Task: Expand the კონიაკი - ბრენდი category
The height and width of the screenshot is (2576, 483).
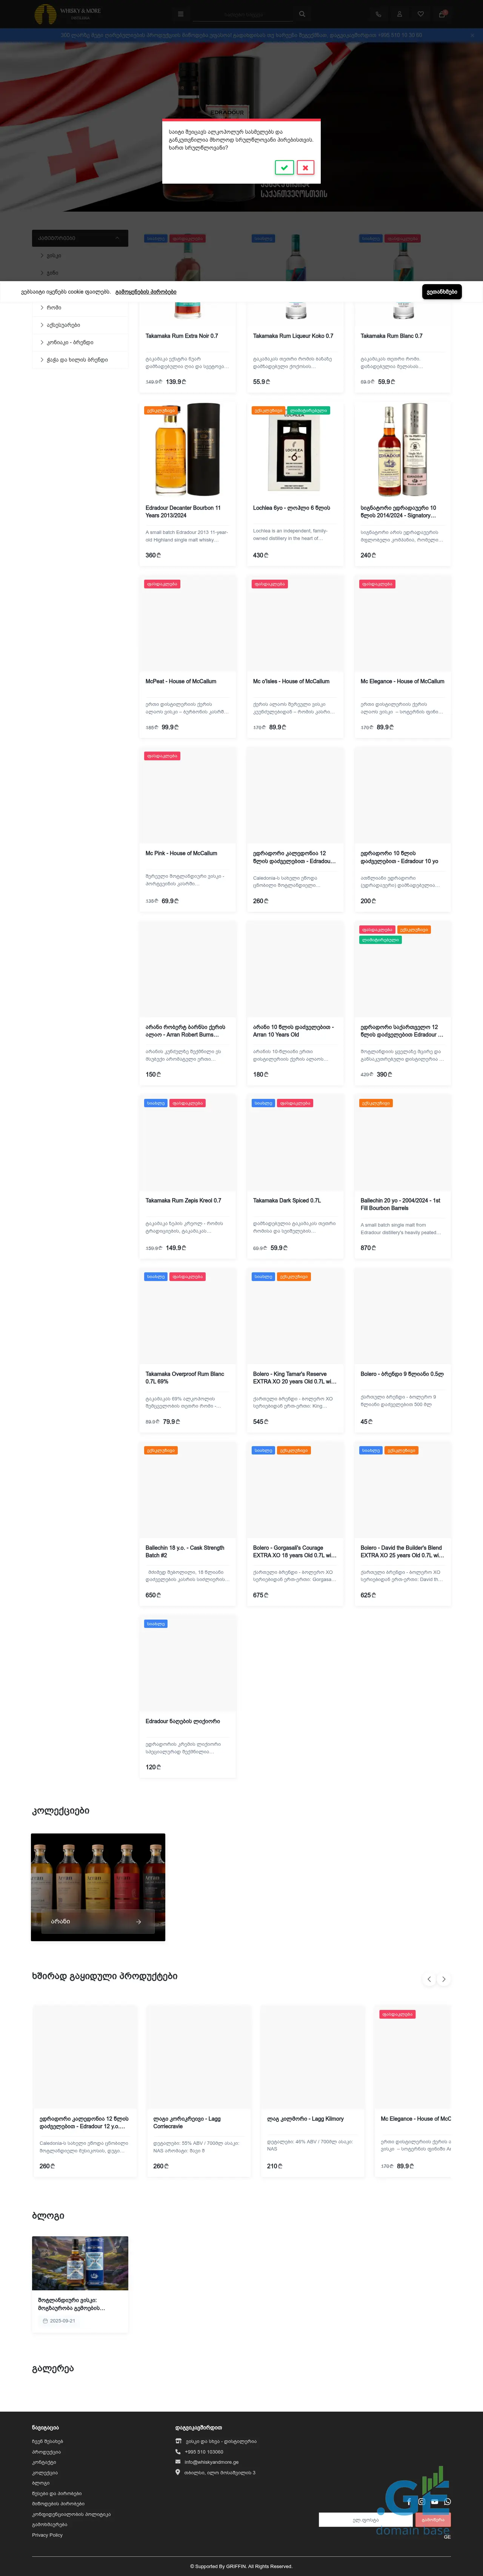Action: [x=70, y=342]
